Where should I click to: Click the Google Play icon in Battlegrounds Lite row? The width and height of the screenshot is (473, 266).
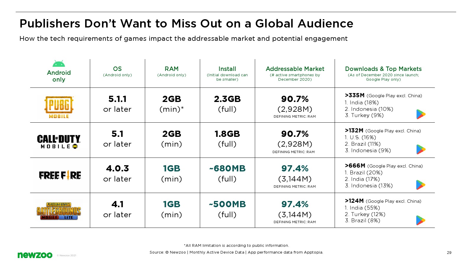[x=421, y=220]
